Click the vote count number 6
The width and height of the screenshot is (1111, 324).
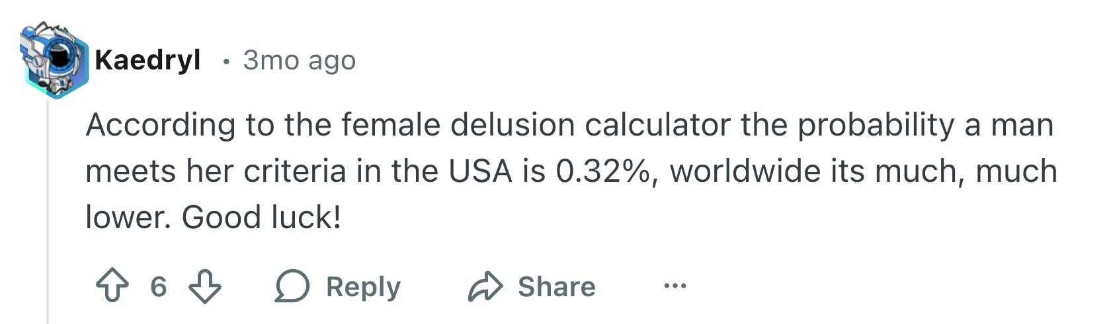coord(159,287)
